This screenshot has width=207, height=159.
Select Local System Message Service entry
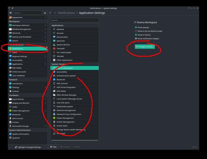(75, 99)
